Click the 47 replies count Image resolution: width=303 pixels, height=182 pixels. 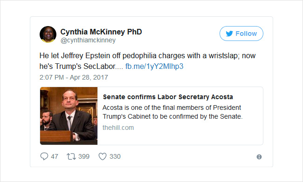click(55, 156)
